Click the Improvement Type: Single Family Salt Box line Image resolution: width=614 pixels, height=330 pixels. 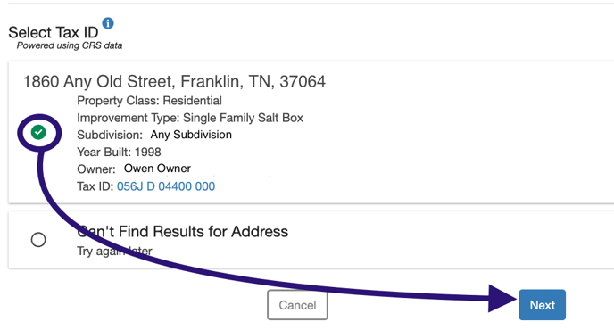click(190, 118)
